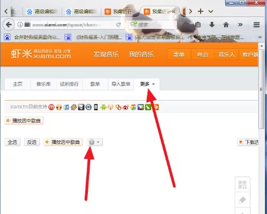Click the iTunes music note icon
Screen dimensions: 267x214
(66, 107)
